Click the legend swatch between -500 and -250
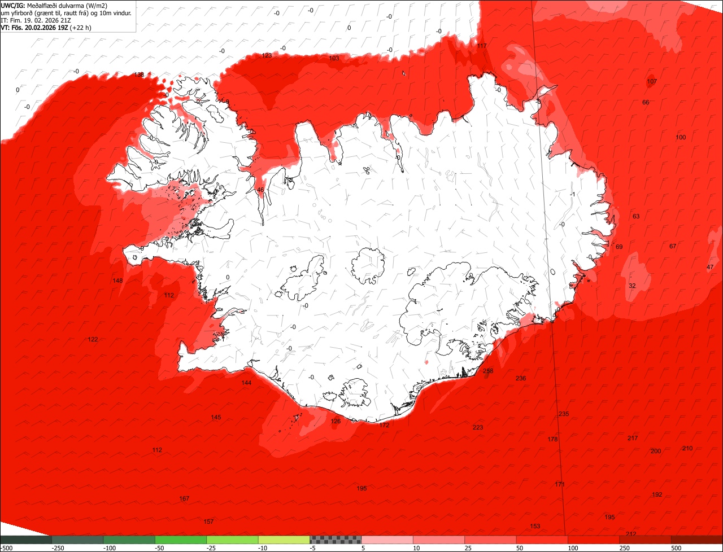723x552 pixels. click(x=26, y=540)
